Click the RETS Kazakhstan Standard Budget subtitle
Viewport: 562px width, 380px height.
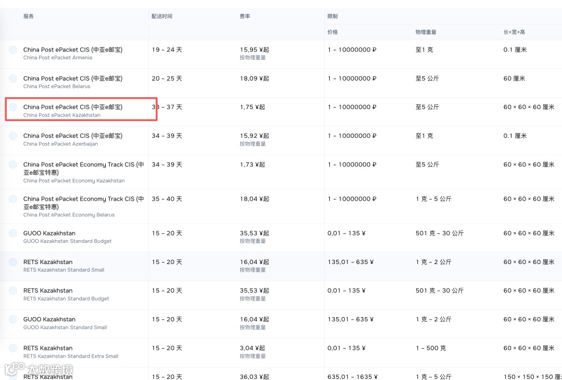point(66,298)
